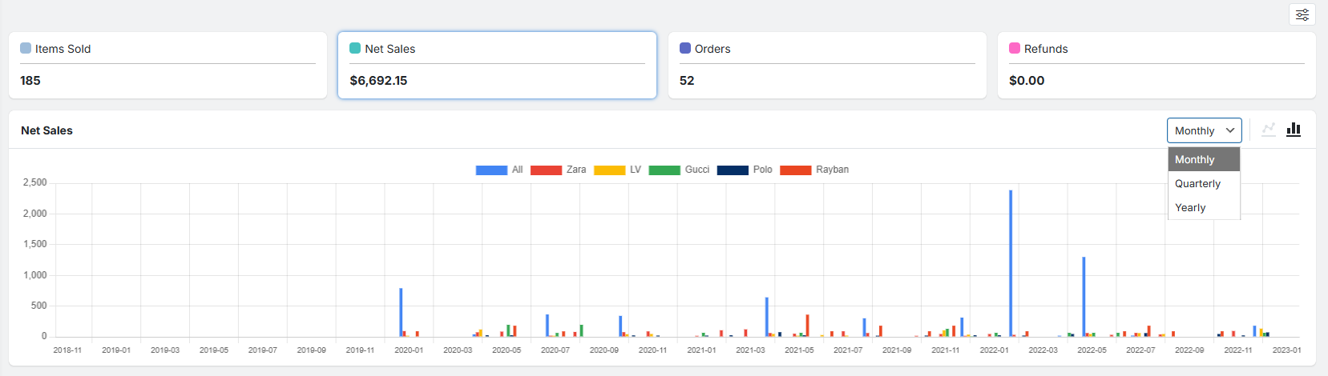Select the Items Sold summary card
This screenshot has width=1328, height=376.
click(168, 66)
